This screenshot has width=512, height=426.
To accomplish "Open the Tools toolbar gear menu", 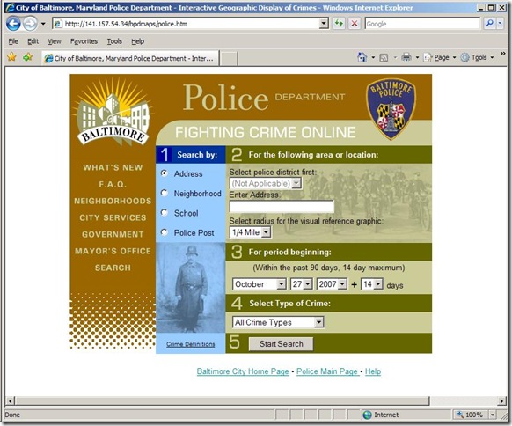I will pos(477,57).
